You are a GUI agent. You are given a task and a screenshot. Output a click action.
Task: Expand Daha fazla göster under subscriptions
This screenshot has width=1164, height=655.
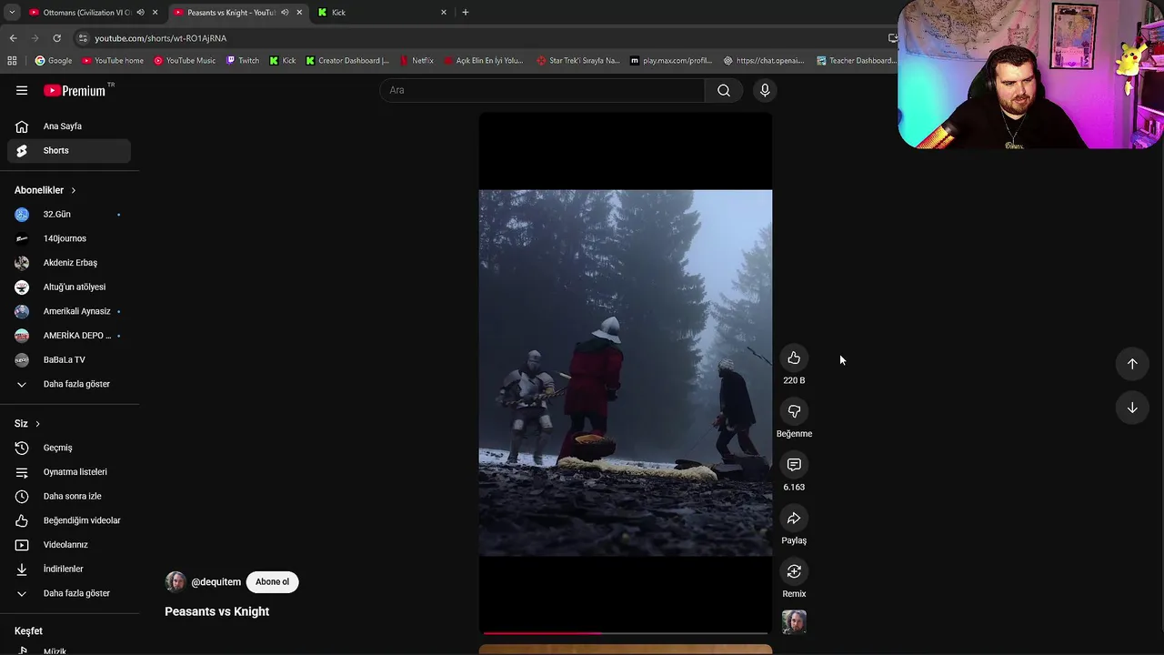coord(69,384)
